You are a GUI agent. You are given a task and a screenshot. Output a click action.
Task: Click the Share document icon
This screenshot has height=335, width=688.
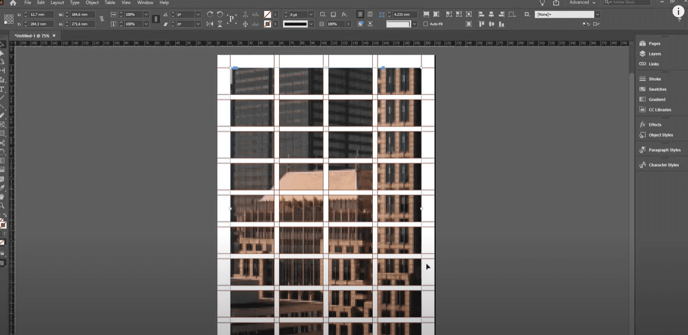click(x=556, y=2)
